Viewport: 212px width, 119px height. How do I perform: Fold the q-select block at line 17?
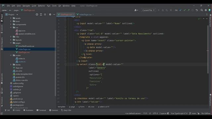tap(65, 64)
